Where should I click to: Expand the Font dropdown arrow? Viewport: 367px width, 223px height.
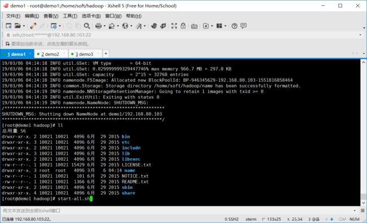tap(145, 26)
